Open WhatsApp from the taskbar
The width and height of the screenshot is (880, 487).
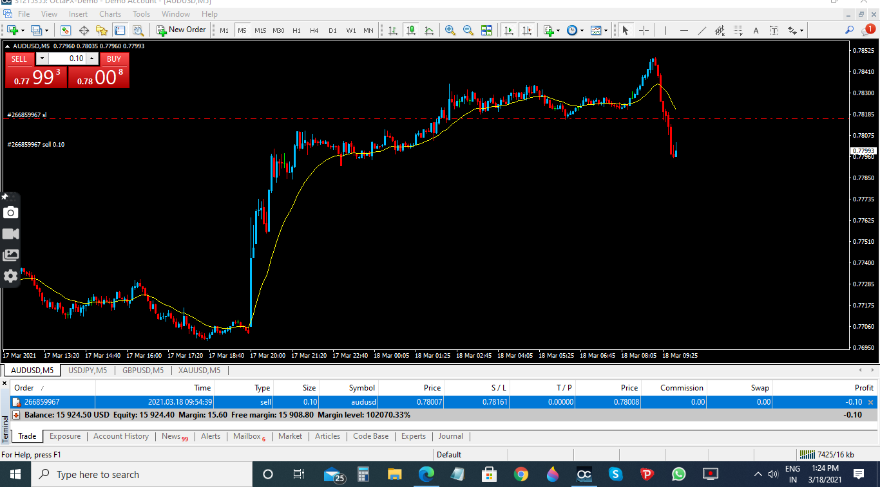point(679,475)
